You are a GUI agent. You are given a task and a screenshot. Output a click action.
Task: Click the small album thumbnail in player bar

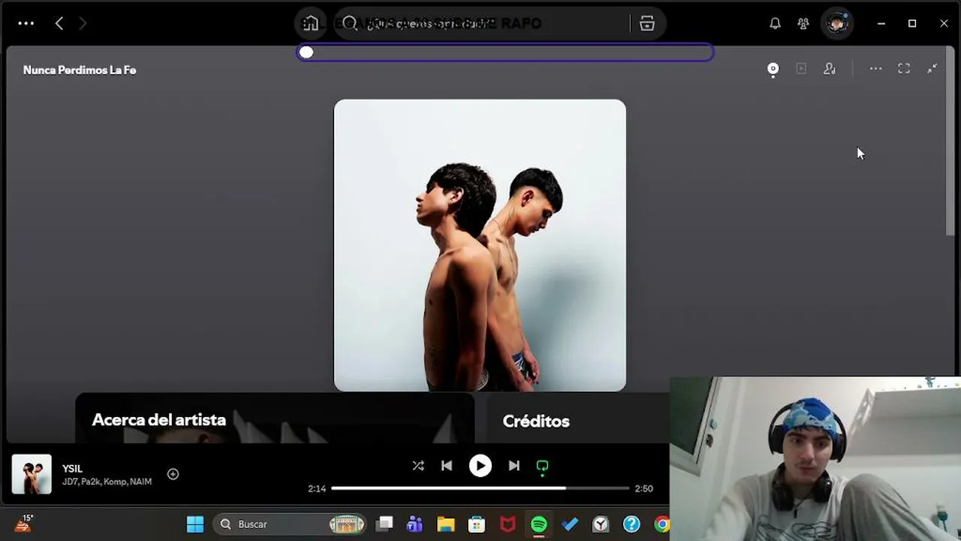tap(32, 474)
